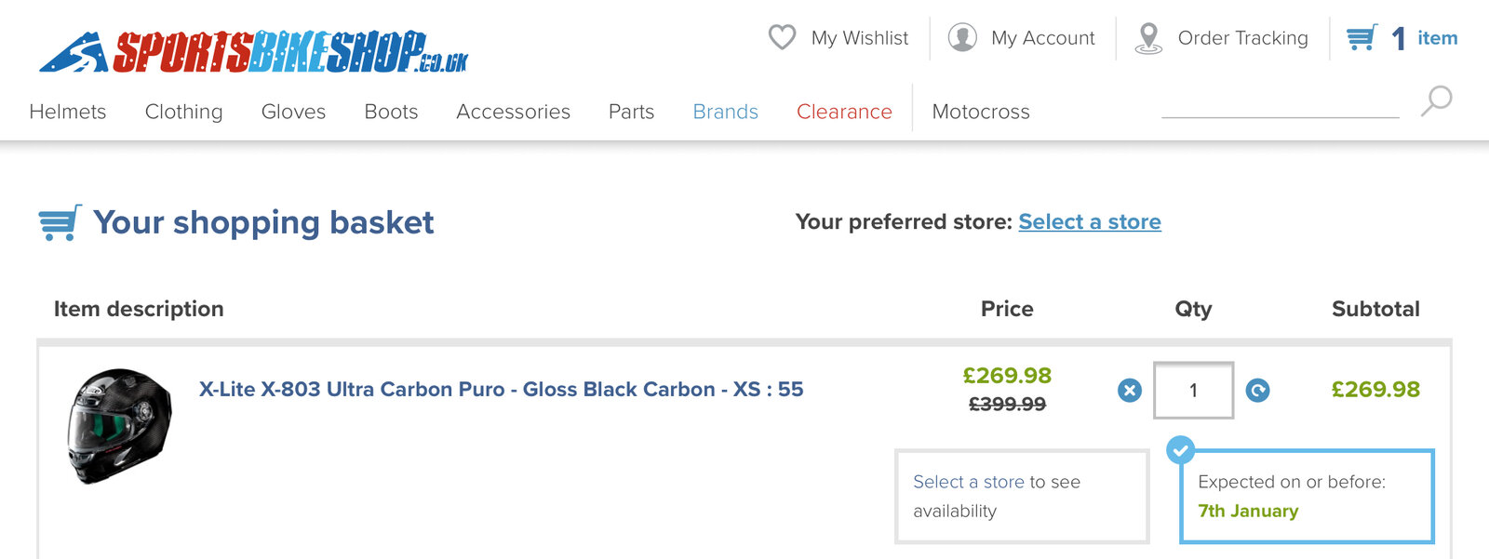Open the Gloves category

tap(293, 112)
